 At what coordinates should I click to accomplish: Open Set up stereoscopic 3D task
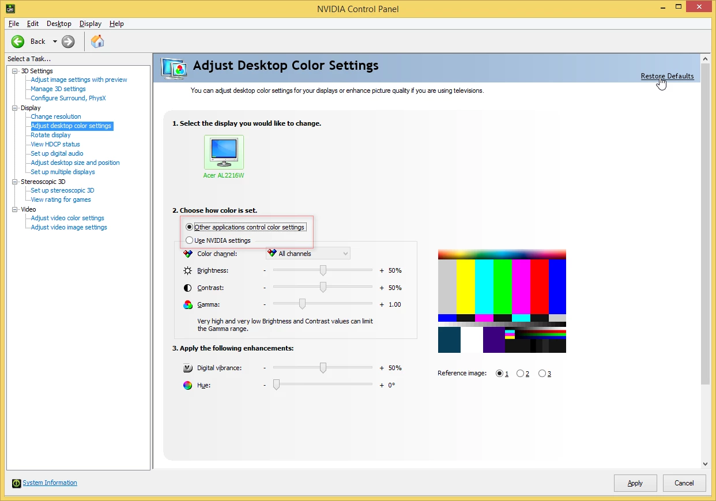click(x=62, y=190)
